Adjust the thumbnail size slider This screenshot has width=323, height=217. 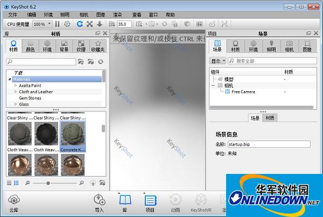pos(48,183)
